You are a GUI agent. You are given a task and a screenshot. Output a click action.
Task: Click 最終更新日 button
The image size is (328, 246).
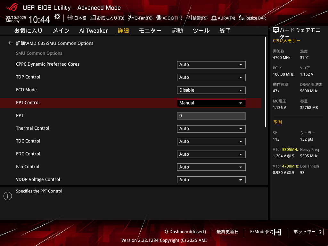[227, 232]
